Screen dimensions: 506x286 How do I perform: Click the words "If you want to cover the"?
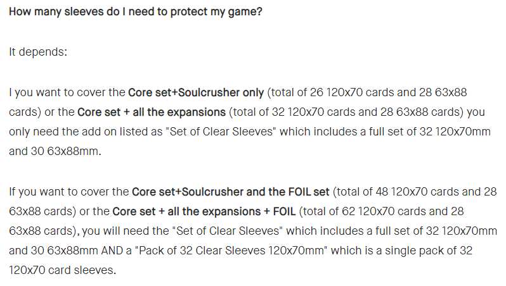point(69,192)
